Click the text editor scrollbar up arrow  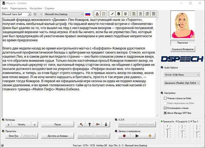[157, 19]
